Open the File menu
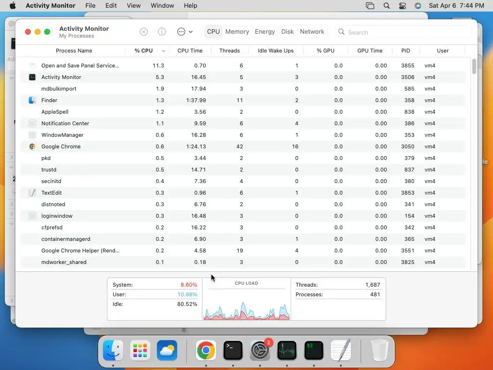 click(x=90, y=6)
